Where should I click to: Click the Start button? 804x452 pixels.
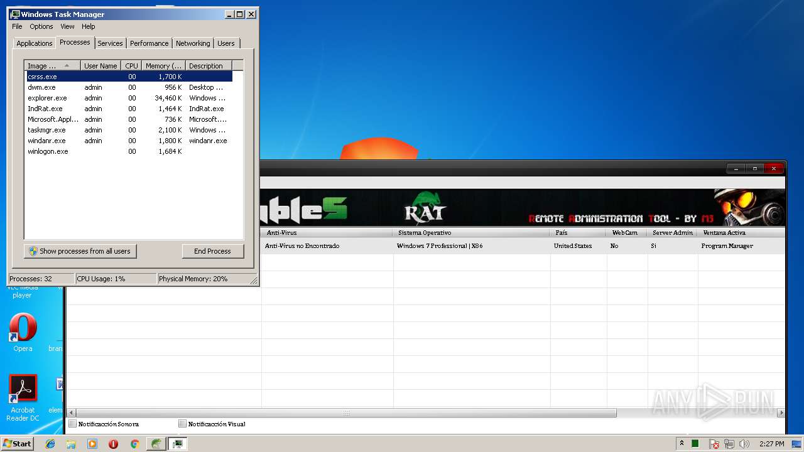pyautogui.click(x=17, y=444)
